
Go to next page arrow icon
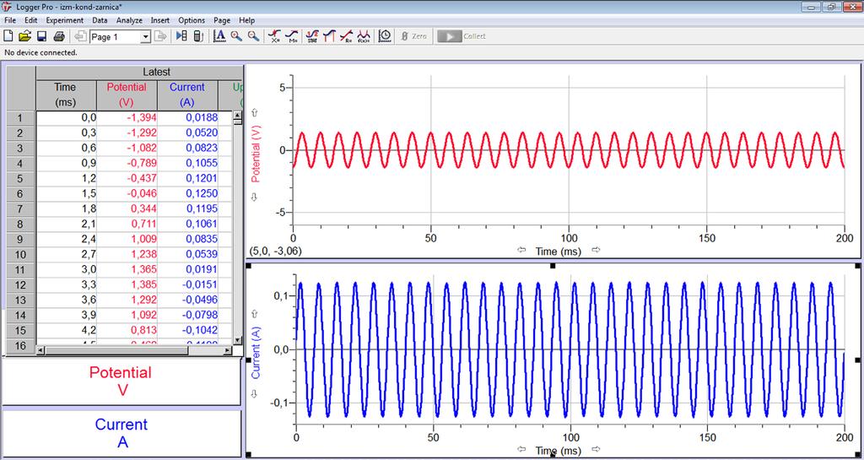tap(160, 36)
